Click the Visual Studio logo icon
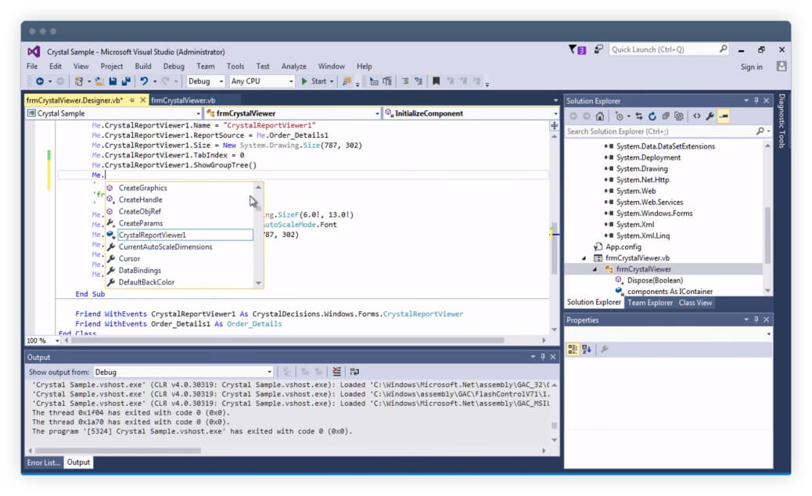812x496 pixels. click(x=34, y=52)
